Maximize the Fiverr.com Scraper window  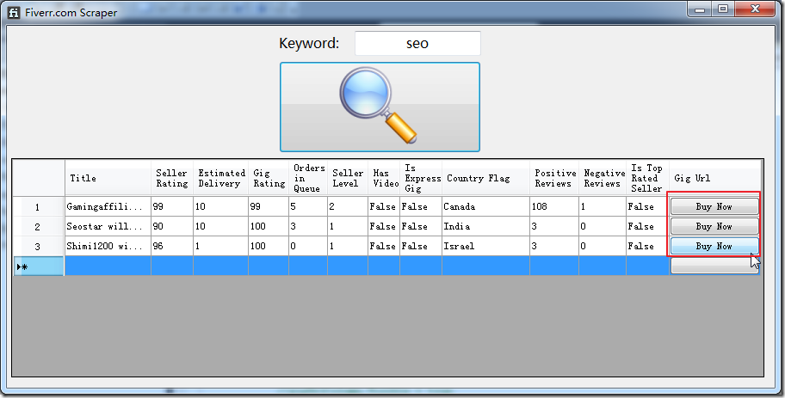(x=723, y=9)
